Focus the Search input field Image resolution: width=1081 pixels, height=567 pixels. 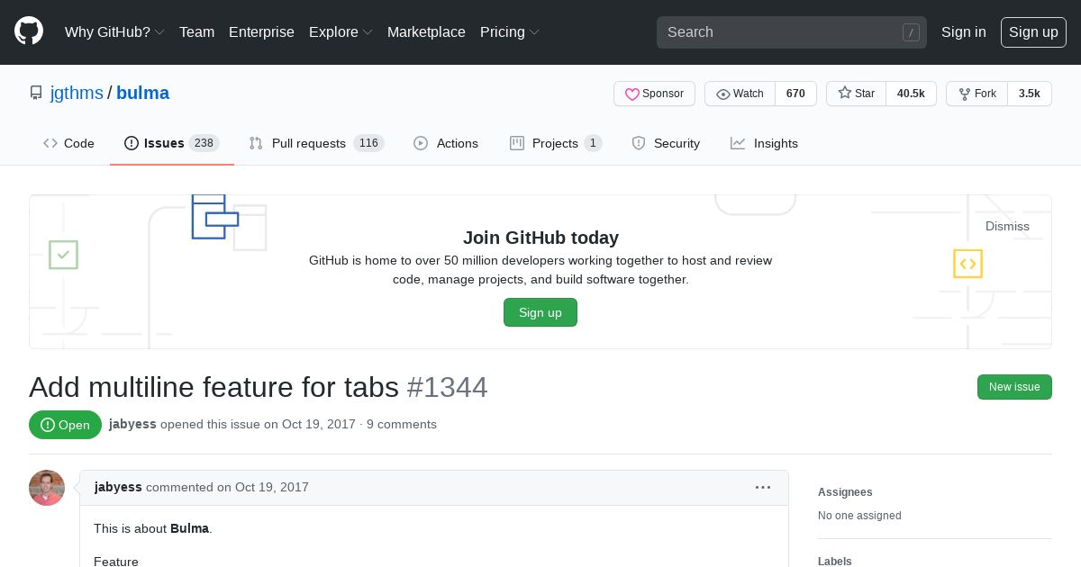coord(792,32)
